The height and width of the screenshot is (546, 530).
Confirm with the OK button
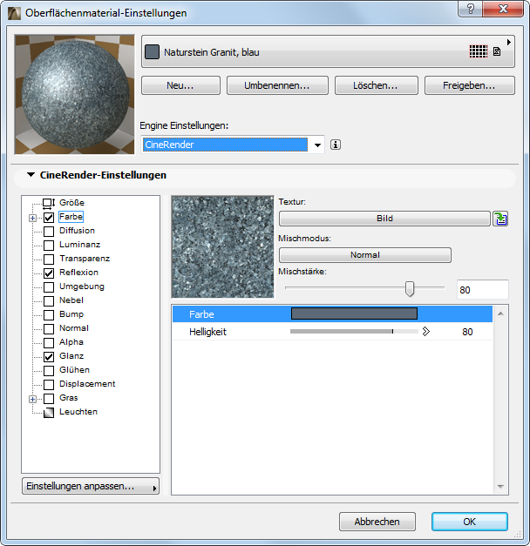point(469,522)
